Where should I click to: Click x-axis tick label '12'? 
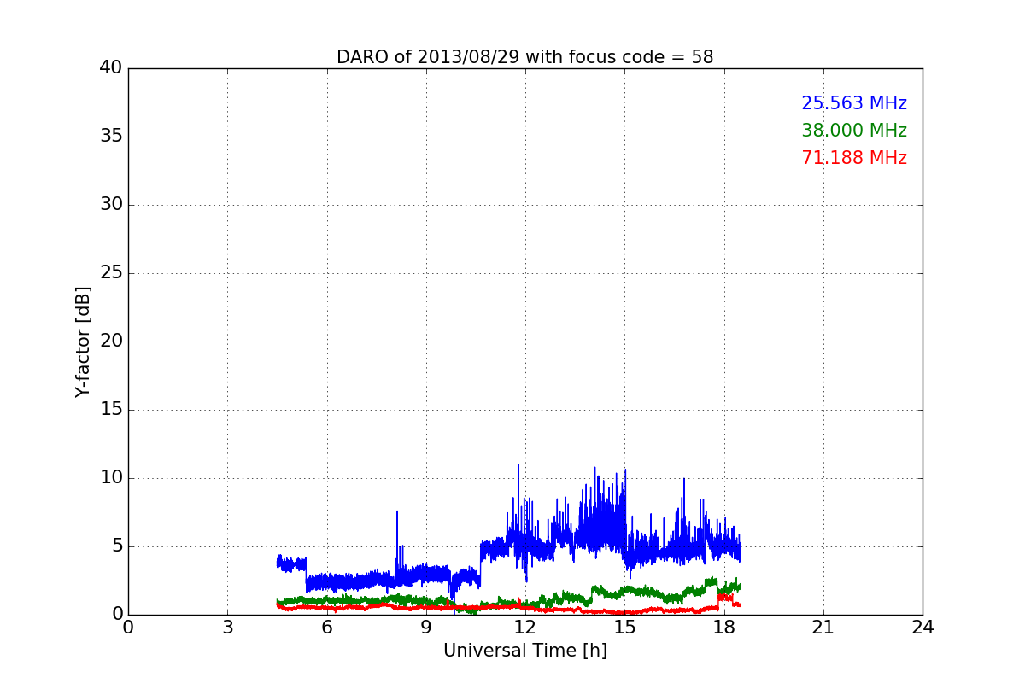coord(525,628)
